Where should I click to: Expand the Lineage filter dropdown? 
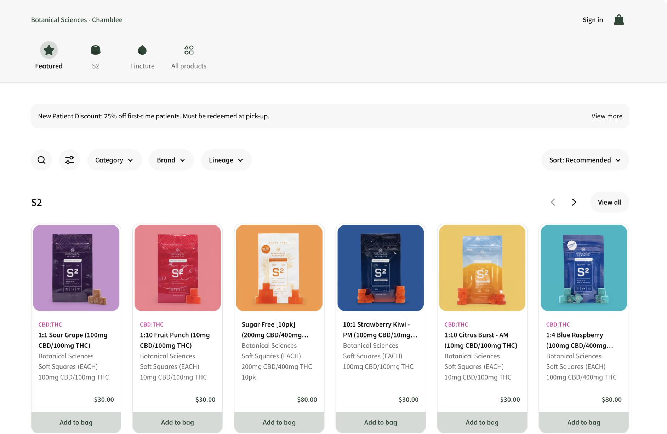tap(226, 160)
